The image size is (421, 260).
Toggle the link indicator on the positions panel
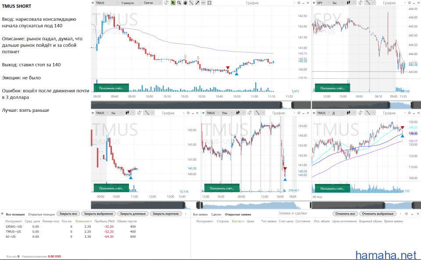pos(3,214)
